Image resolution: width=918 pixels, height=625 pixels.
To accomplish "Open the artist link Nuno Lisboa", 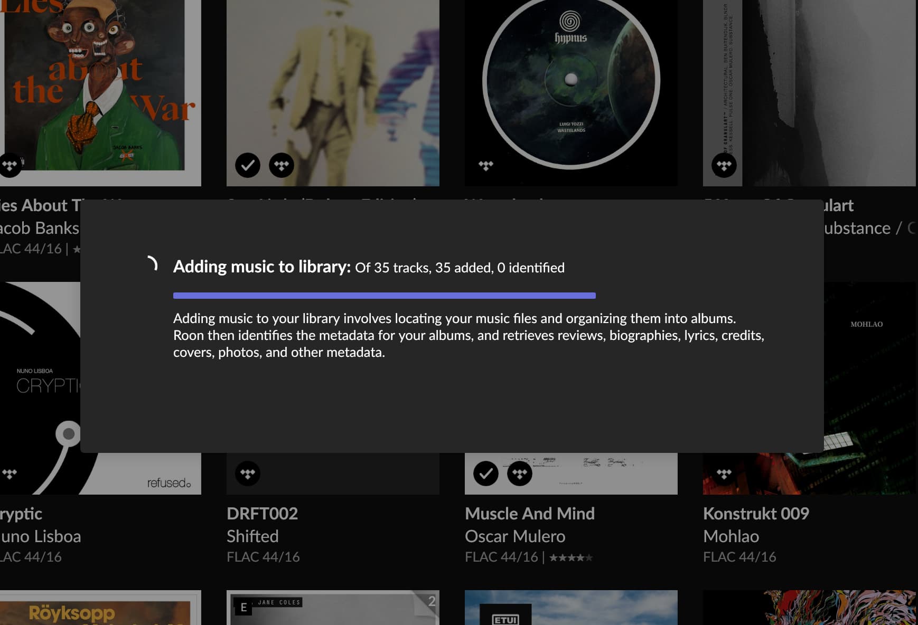I will pos(41,536).
